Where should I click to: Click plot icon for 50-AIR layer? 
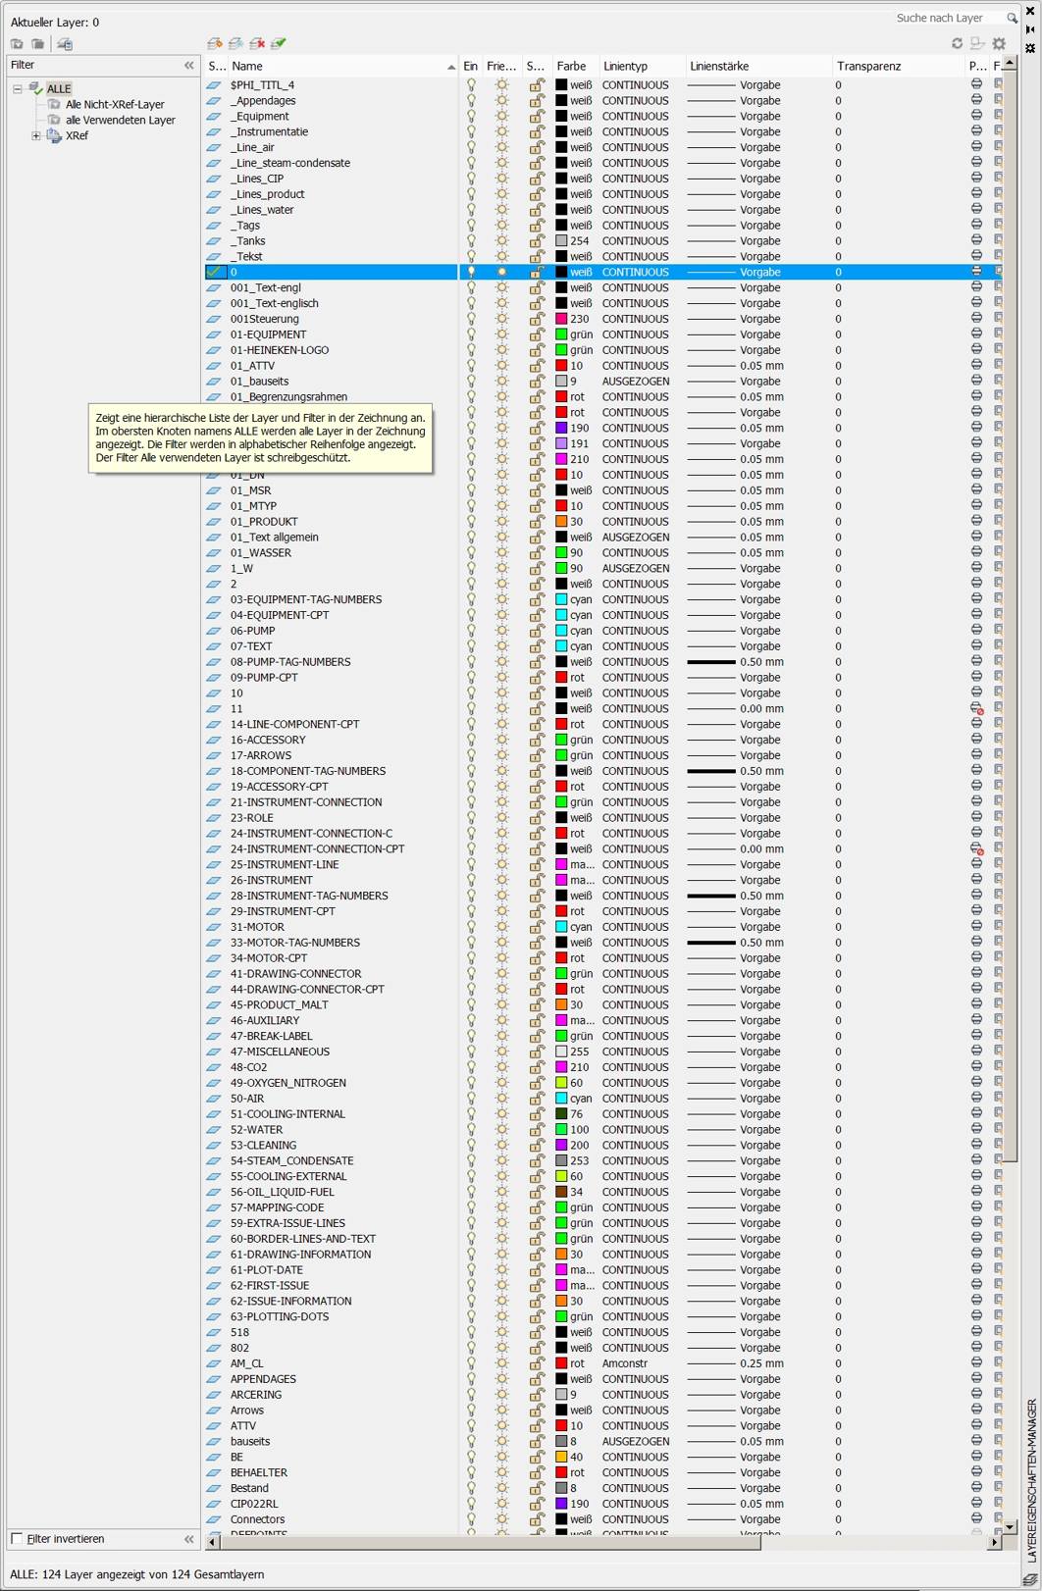coord(976,1099)
